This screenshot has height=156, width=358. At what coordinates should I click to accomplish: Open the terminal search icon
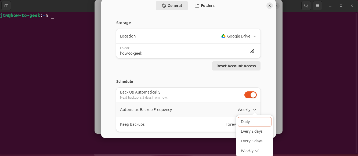point(306,6)
